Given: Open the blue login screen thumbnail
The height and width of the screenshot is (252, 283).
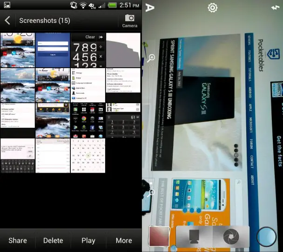Looking at the screenshot, I should coord(53,50).
